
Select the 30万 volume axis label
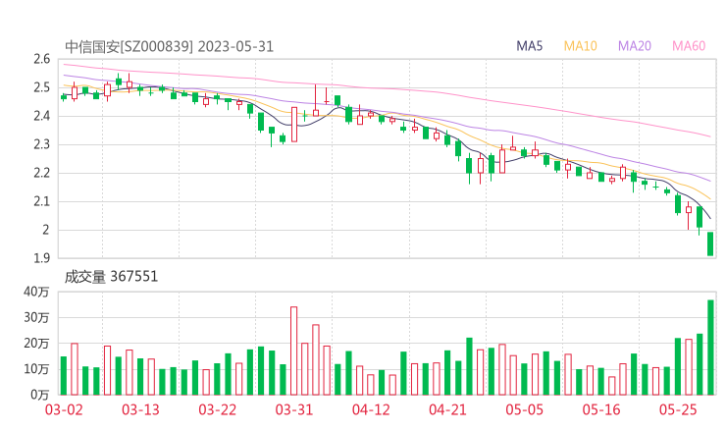click(x=36, y=317)
